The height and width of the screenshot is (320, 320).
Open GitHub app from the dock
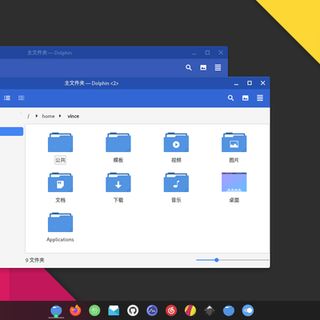[x=133, y=310]
